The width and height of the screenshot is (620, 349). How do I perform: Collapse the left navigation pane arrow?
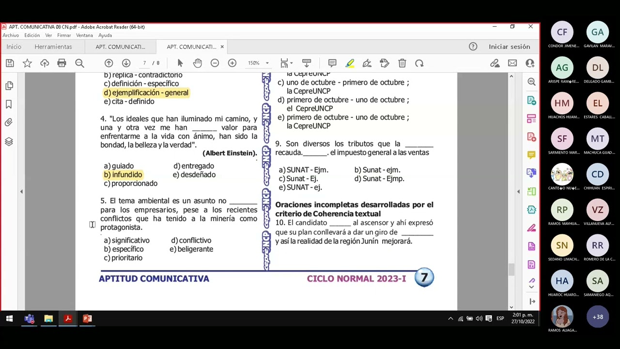tap(21, 192)
